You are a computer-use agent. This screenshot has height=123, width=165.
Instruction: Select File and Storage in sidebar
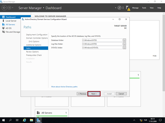click(13, 32)
